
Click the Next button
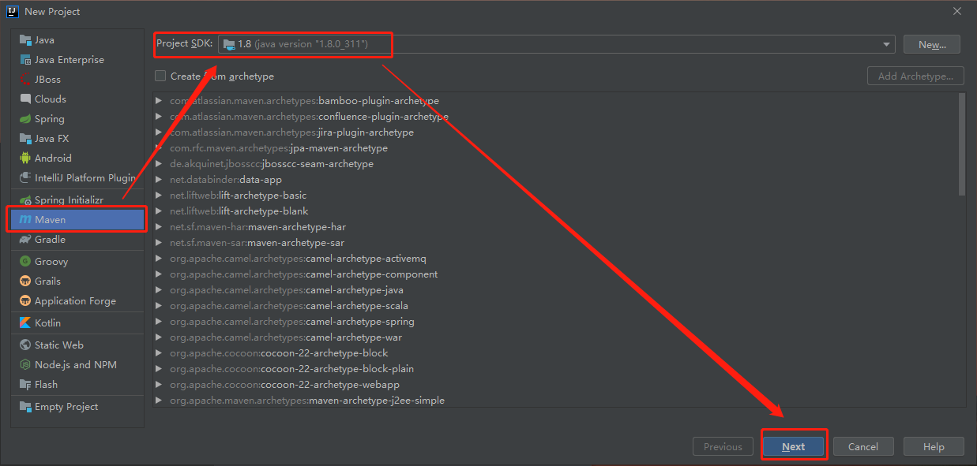click(794, 446)
